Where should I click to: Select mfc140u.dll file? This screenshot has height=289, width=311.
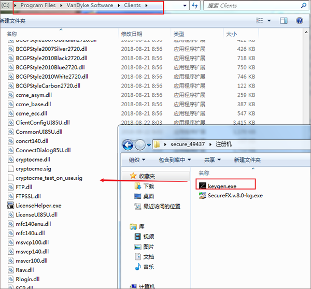point(31,233)
